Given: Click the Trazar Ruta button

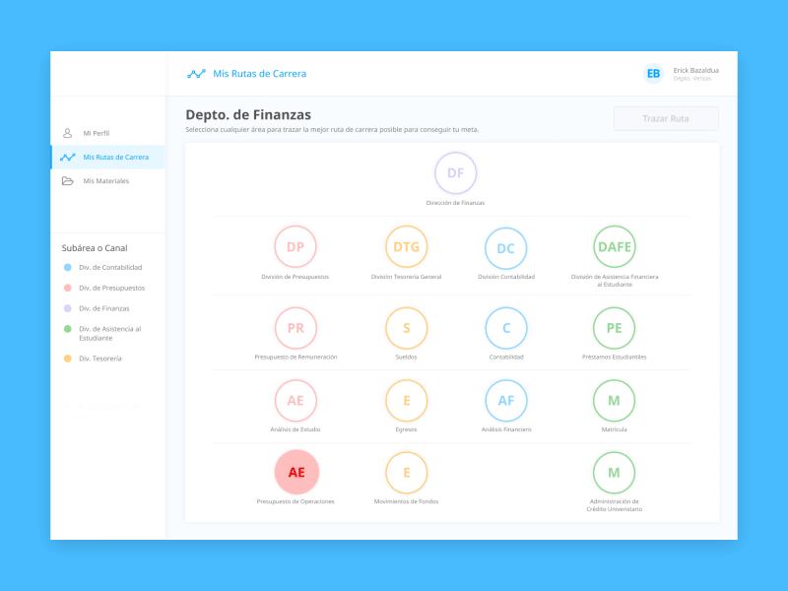Looking at the screenshot, I should (x=666, y=118).
